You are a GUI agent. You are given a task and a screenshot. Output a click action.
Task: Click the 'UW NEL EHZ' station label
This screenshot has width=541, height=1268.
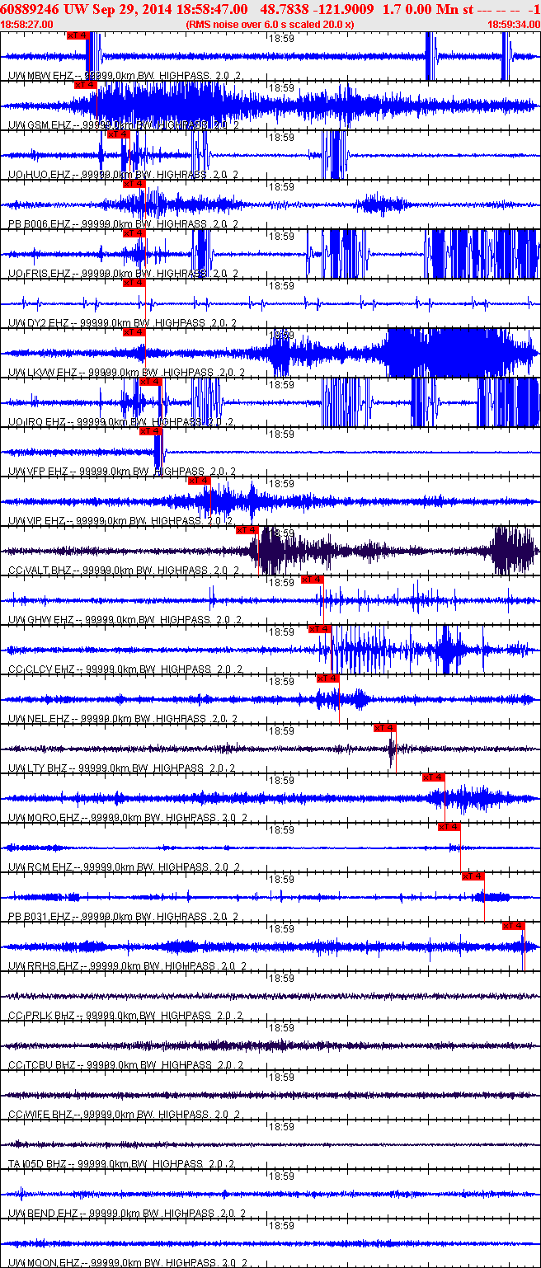coord(40,718)
